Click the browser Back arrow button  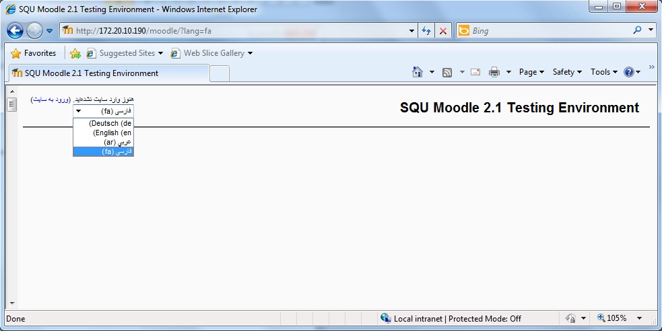(x=15, y=31)
